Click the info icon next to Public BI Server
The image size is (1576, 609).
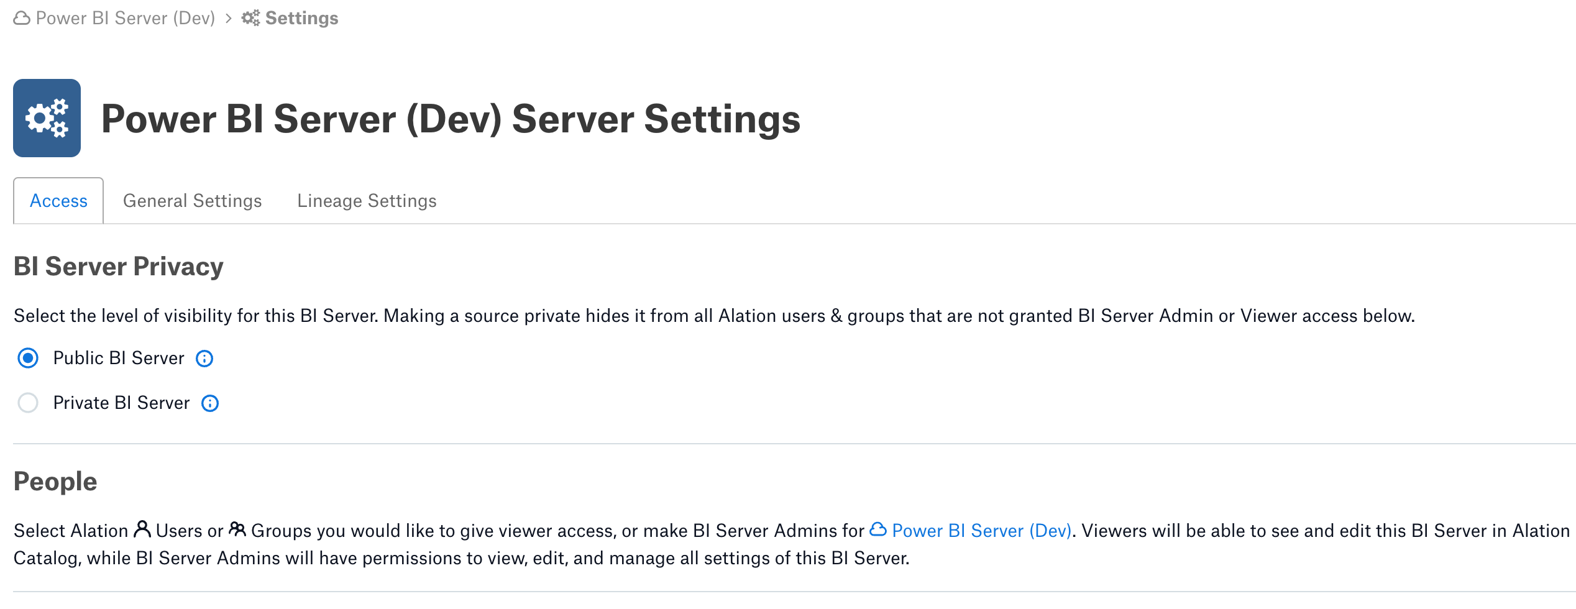pyautogui.click(x=204, y=359)
